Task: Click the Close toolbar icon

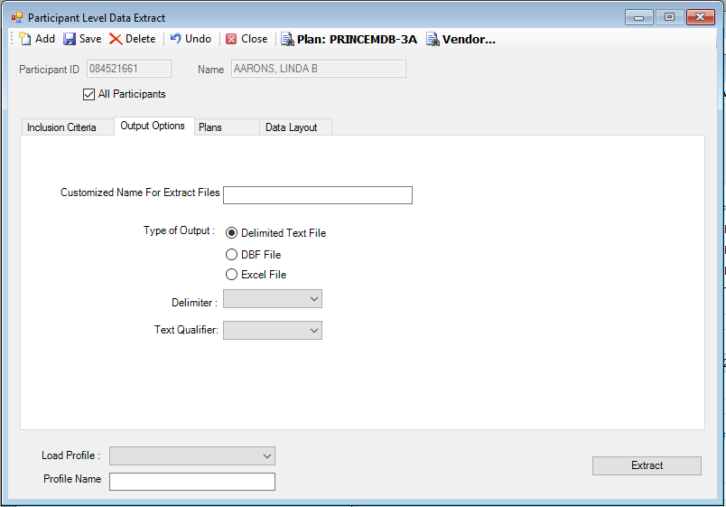Action: click(x=232, y=39)
